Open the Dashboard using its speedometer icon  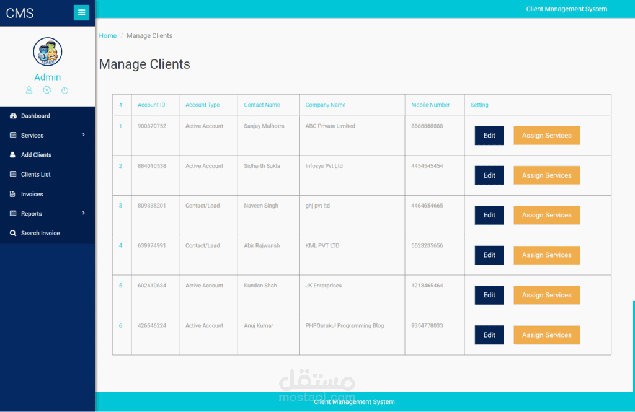(x=14, y=116)
